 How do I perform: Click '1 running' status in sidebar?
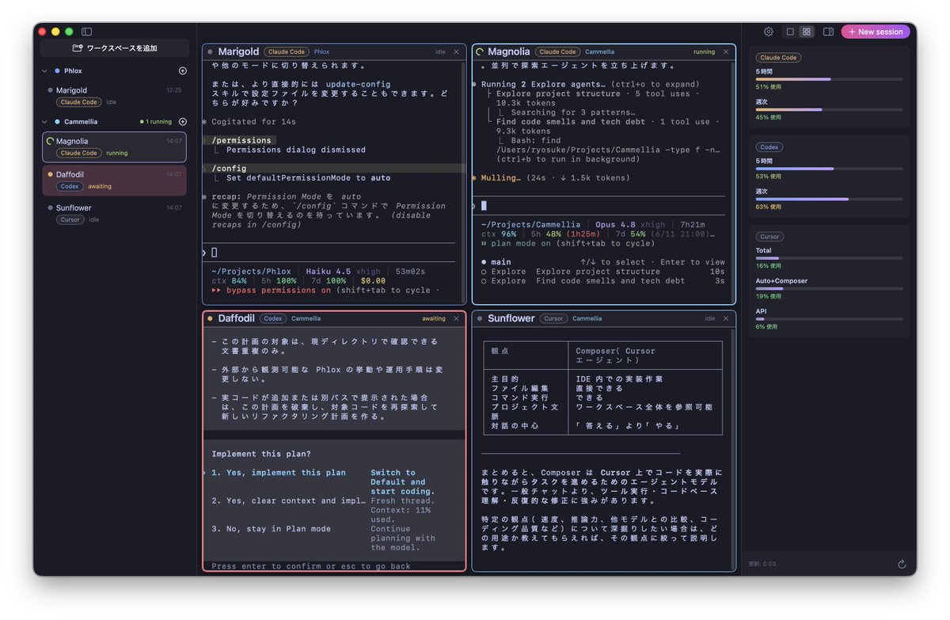[156, 122]
